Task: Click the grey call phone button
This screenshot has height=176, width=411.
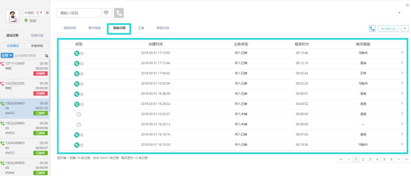Action: coord(119,13)
